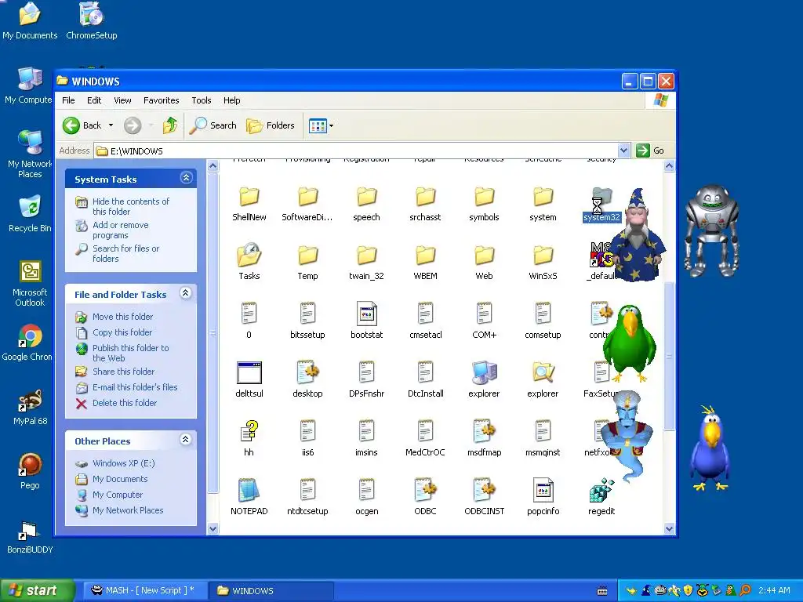The height and width of the screenshot is (602, 803).
Task: Click the ChromeSetup desktop icon
Action: [91, 21]
